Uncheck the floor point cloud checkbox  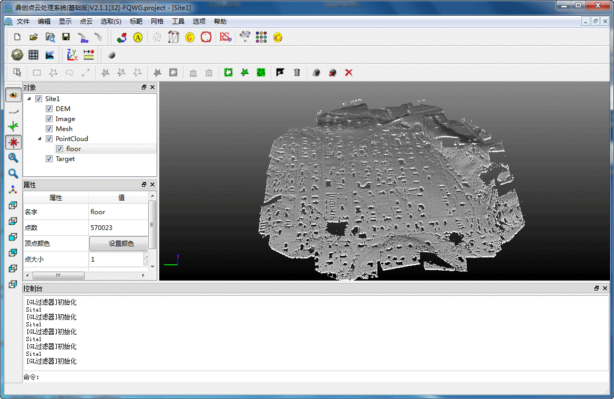coord(59,149)
